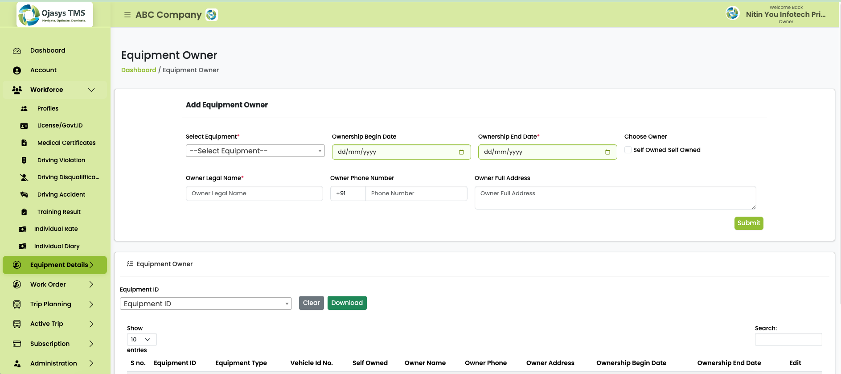Click the green Submit button
The image size is (841, 374).
coord(749,223)
